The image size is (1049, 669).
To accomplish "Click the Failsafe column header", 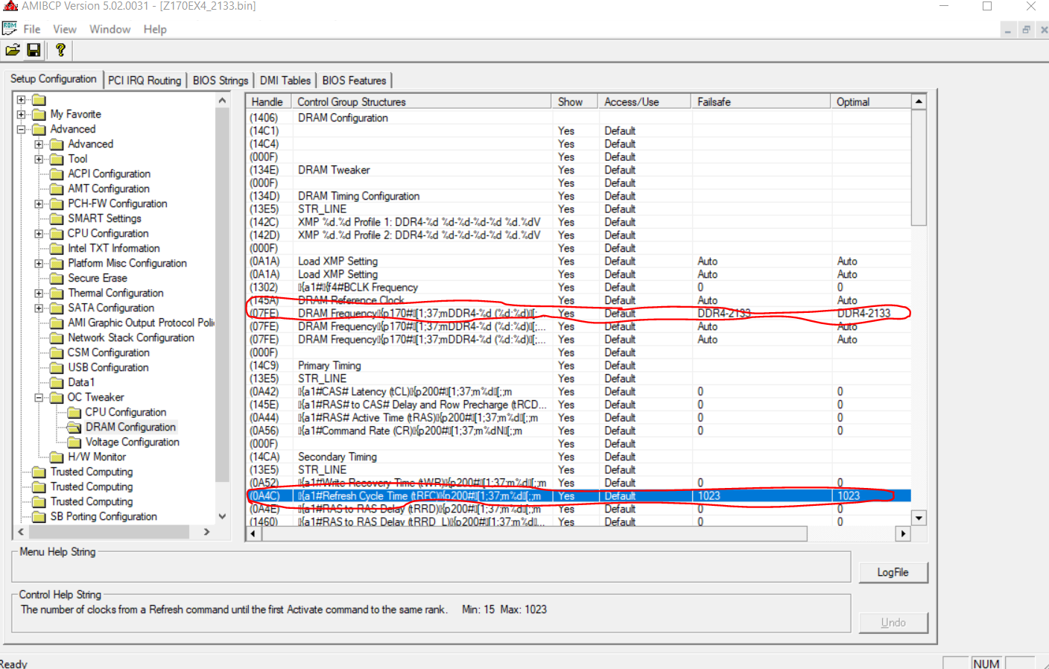I will tap(761, 102).
